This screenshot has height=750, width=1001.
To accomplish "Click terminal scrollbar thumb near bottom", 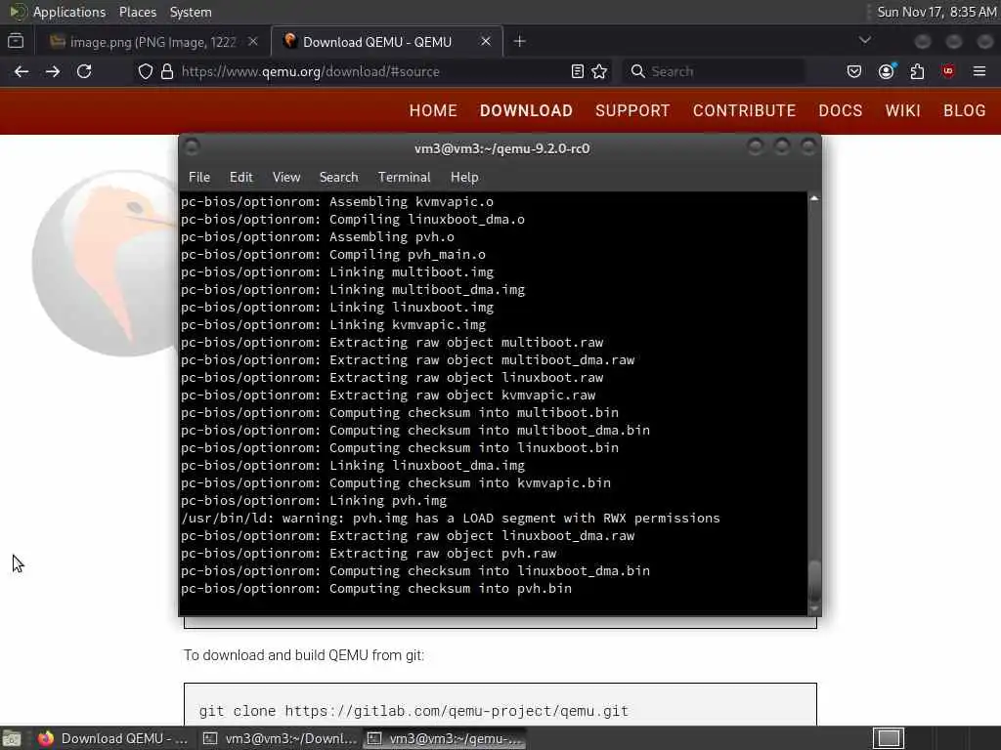I will click(814, 581).
